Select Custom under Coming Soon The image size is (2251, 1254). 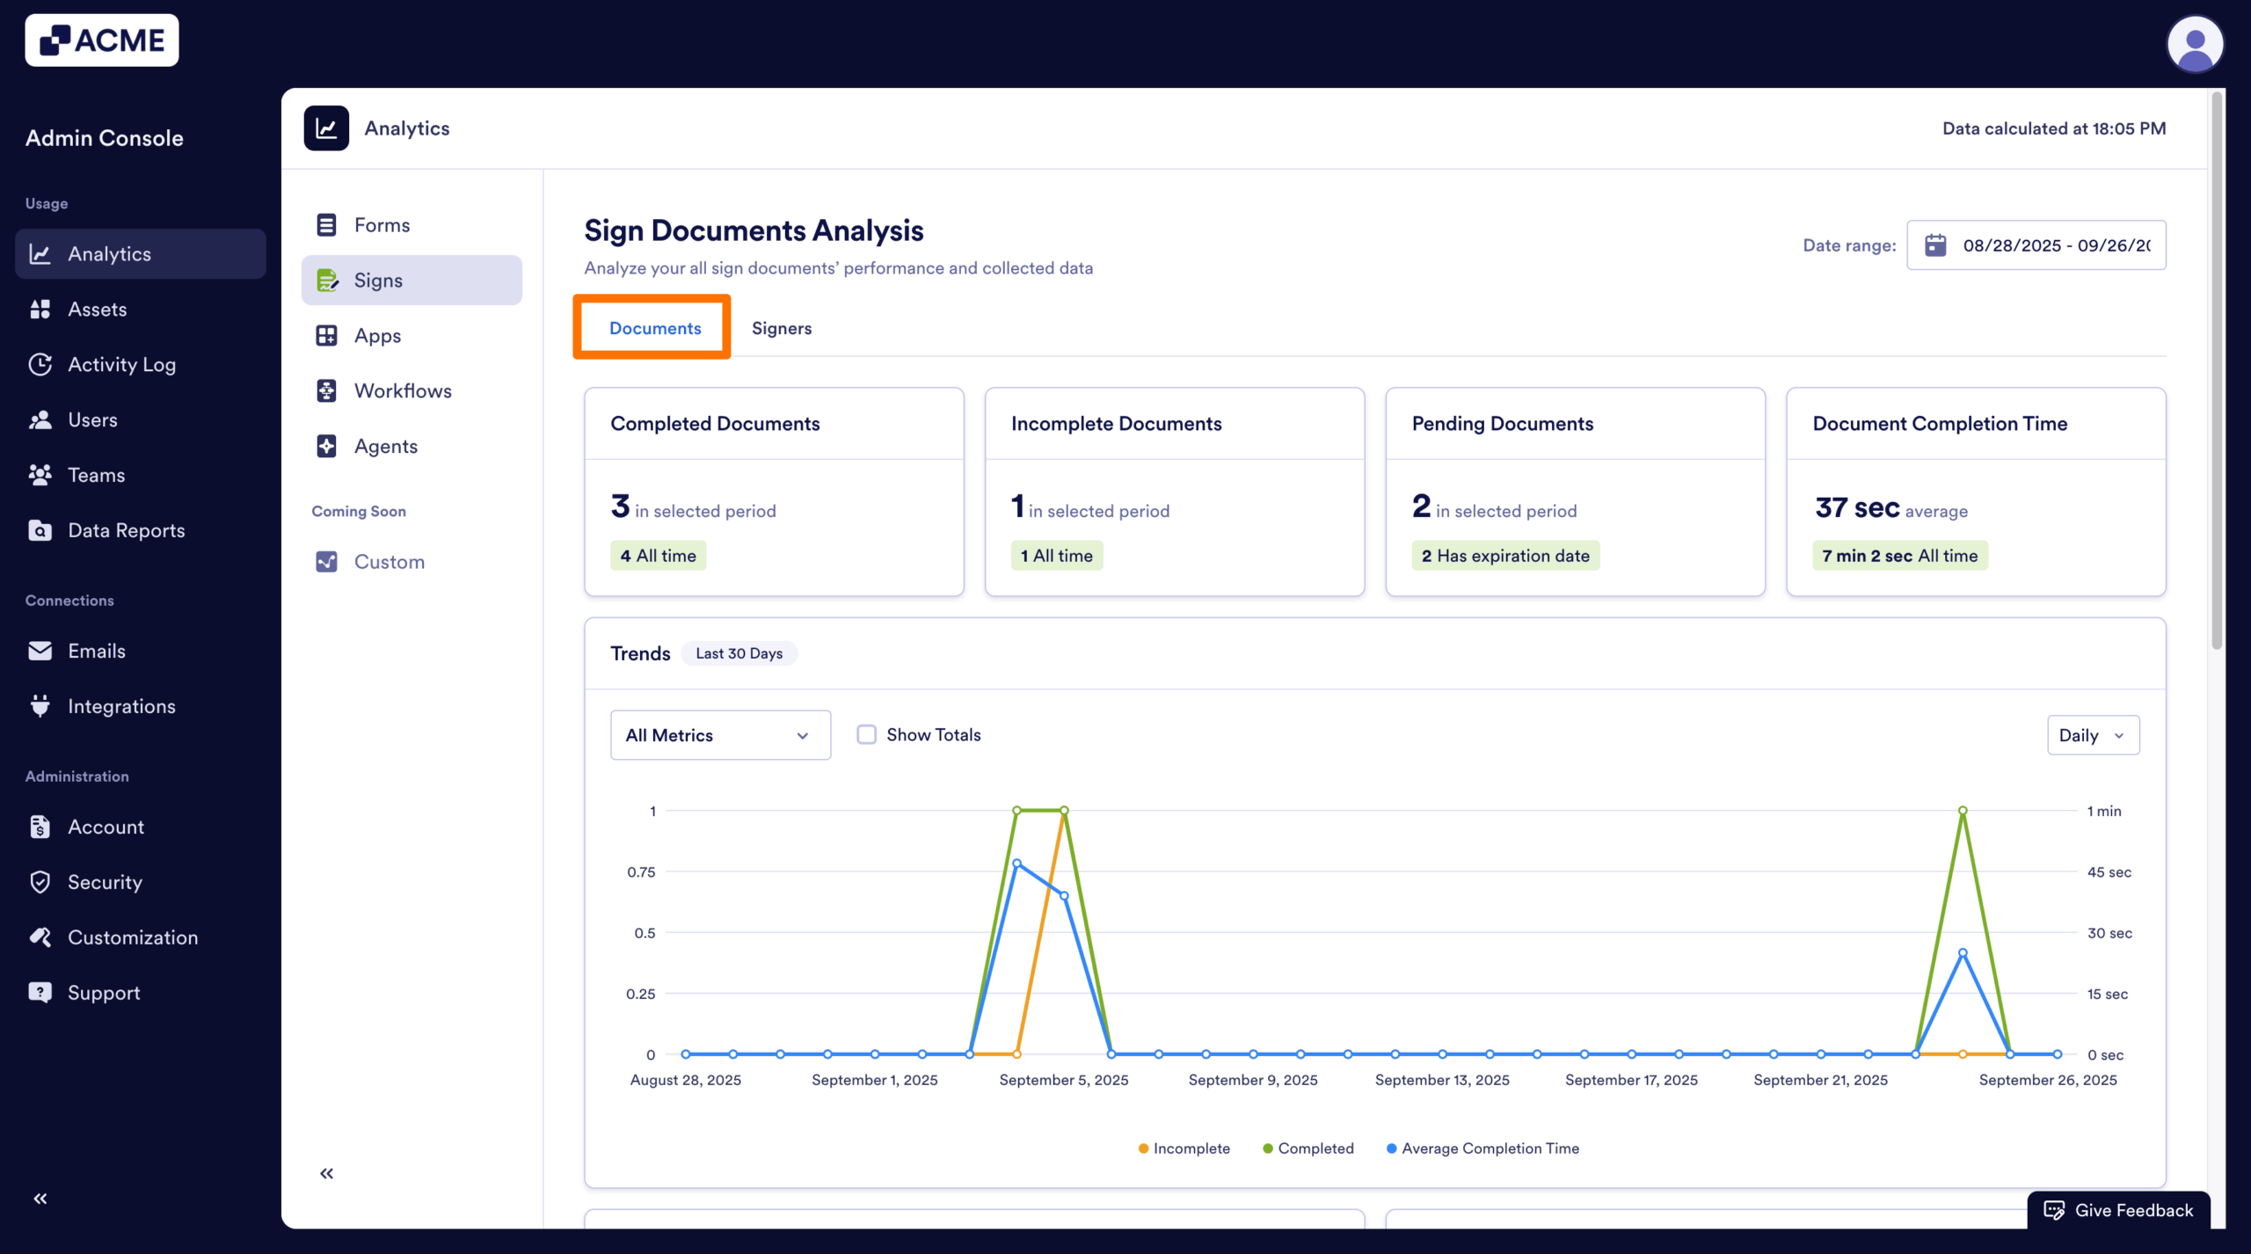pyautogui.click(x=390, y=561)
